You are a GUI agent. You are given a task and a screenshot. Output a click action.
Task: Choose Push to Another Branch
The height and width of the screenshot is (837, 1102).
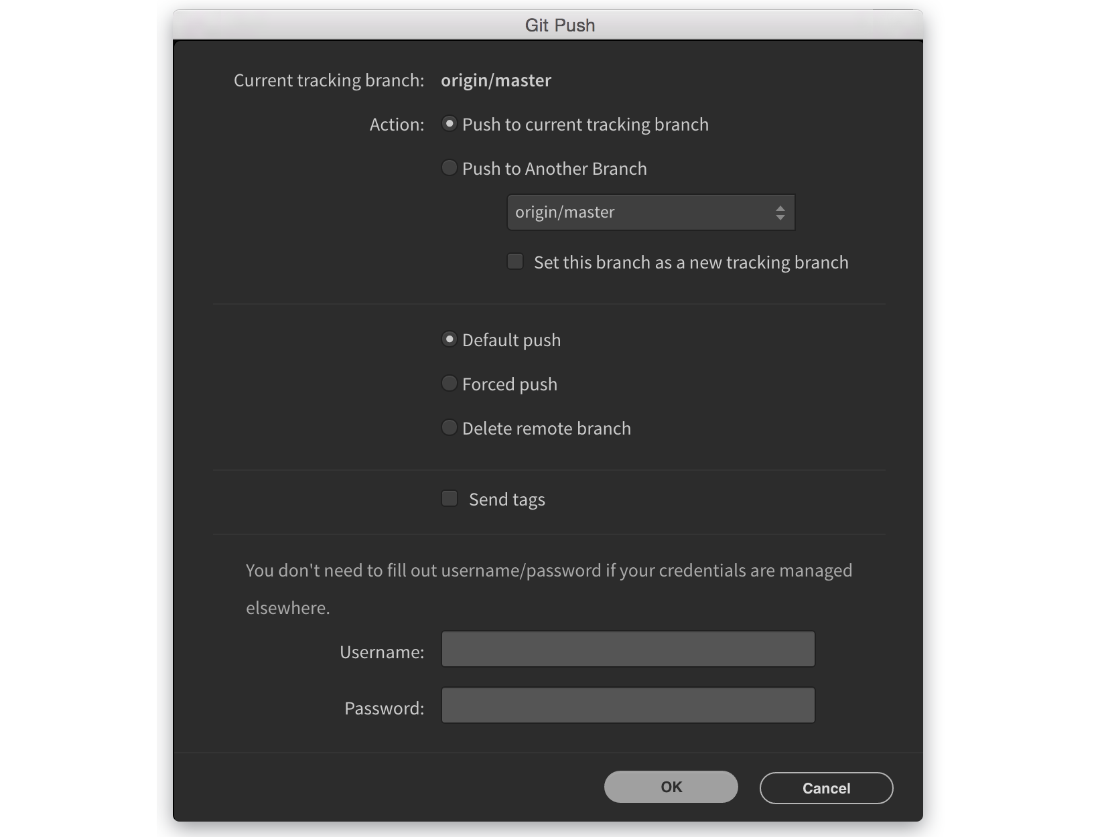tap(450, 168)
